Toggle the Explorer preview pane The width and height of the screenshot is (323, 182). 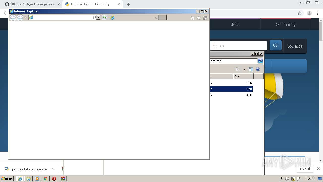click(251, 69)
